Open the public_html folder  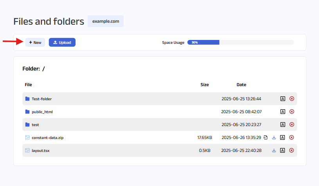click(x=42, y=112)
